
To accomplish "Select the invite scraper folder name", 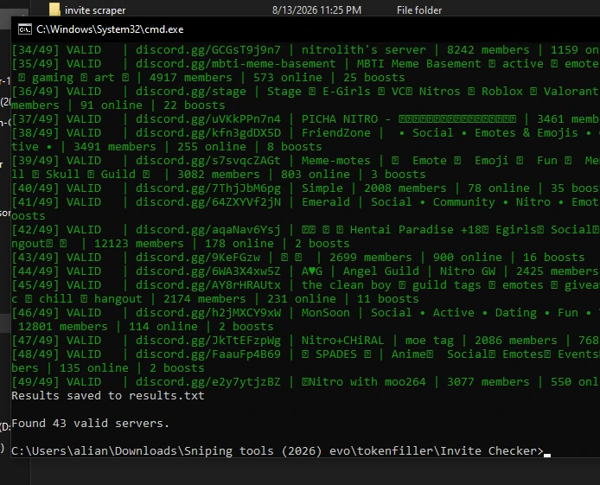I will (x=95, y=10).
